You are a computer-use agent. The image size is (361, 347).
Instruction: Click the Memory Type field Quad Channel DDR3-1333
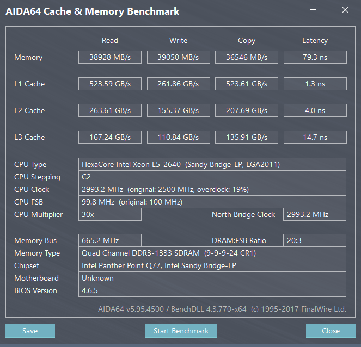pos(212,253)
